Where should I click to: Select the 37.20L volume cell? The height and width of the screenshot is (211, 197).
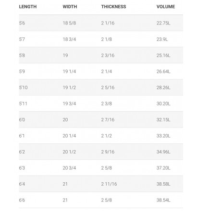point(163,168)
